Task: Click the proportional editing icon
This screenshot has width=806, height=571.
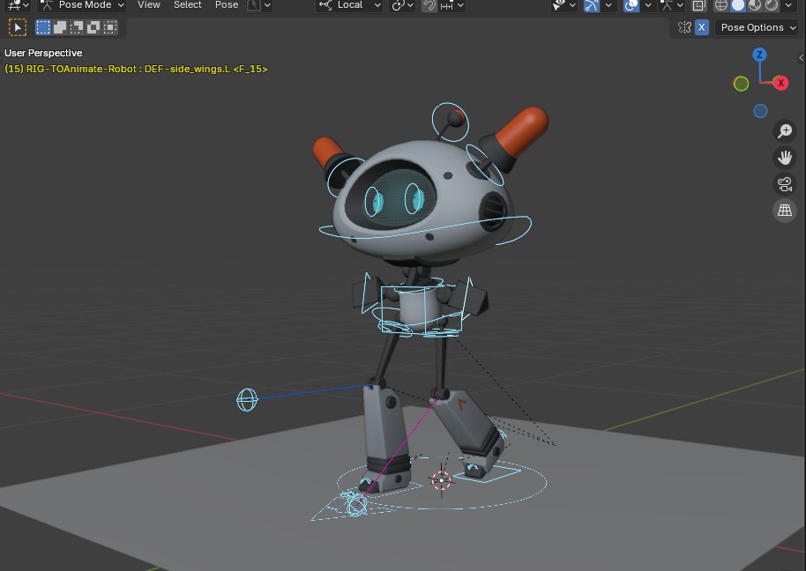Action: [397, 6]
